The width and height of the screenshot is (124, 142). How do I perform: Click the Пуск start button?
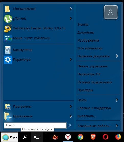[9, 137]
